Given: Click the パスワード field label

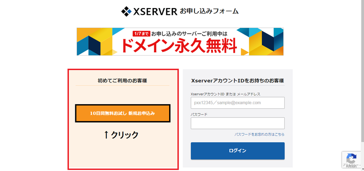Looking at the screenshot, I should click(199, 114).
